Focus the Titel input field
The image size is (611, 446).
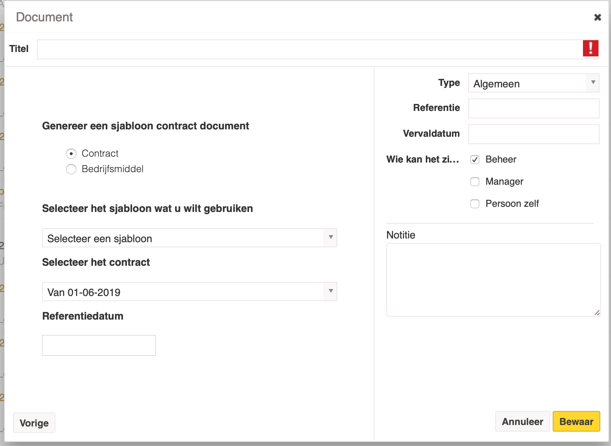pos(318,49)
